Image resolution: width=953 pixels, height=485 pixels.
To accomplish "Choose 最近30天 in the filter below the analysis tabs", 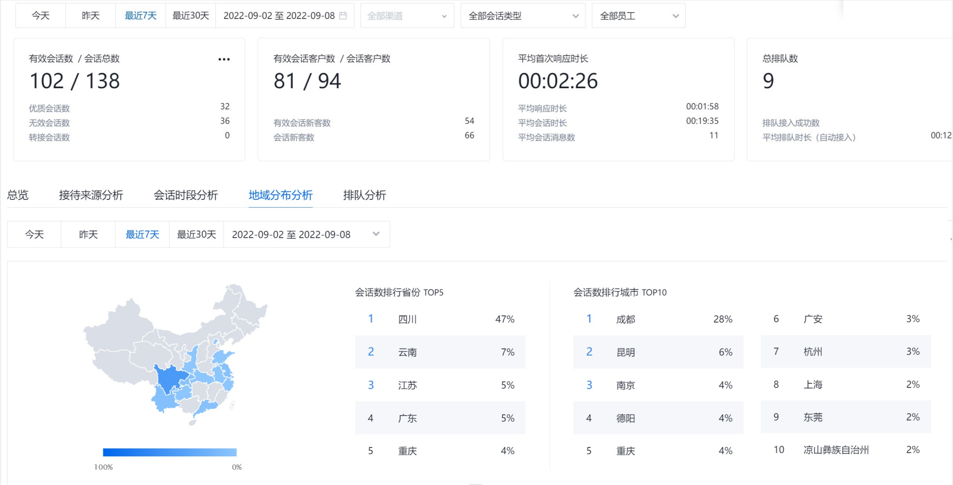I will point(196,234).
